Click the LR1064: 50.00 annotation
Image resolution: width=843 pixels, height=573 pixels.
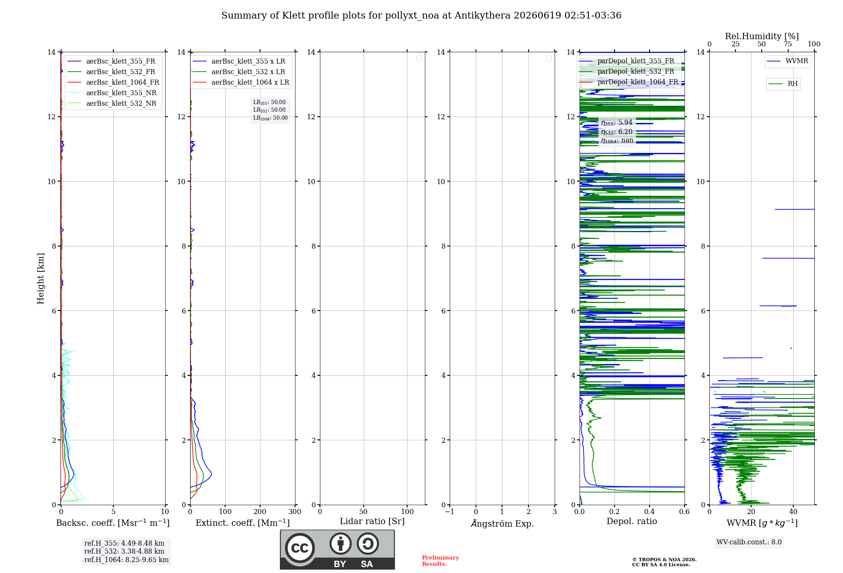pos(271,118)
